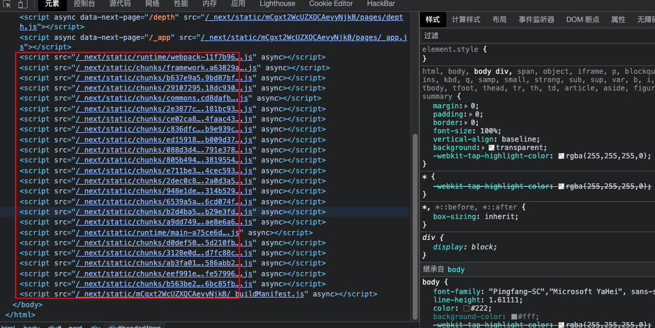Open the 内存 panel tab
This screenshot has height=328, width=655.
209,4
